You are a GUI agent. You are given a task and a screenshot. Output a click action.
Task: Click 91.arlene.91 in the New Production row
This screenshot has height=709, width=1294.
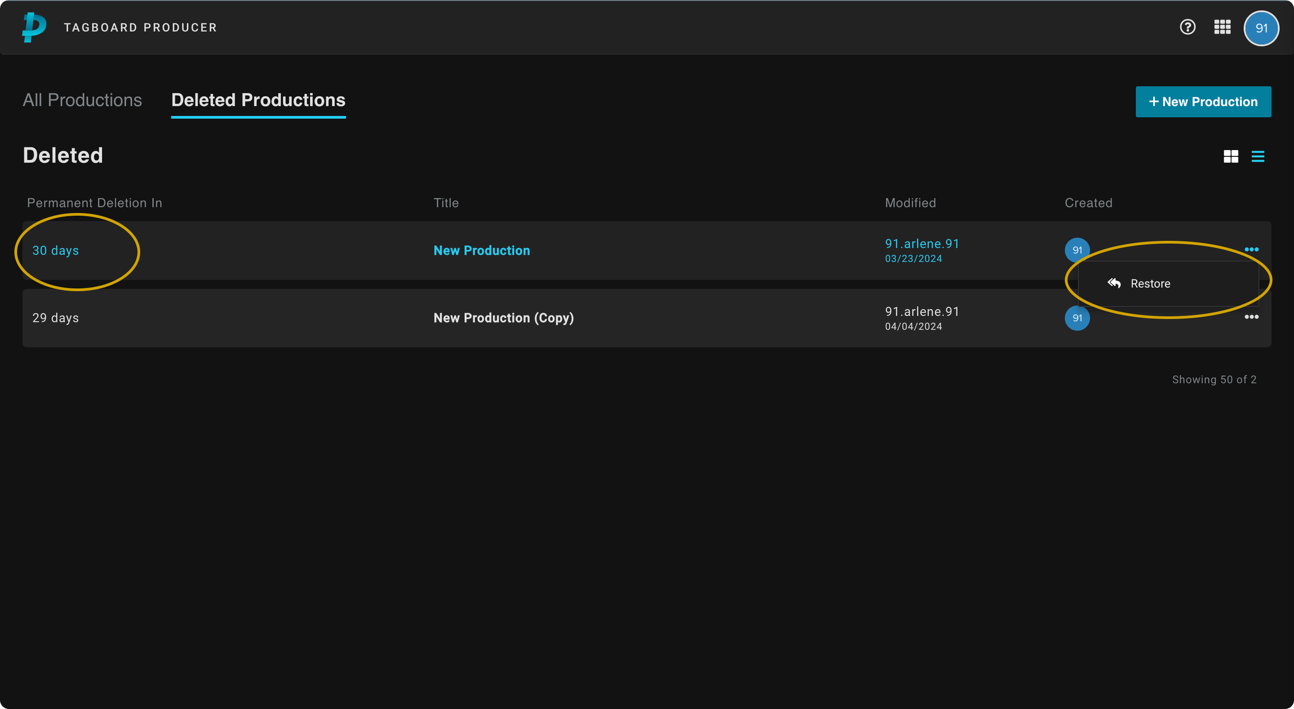(922, 244)
